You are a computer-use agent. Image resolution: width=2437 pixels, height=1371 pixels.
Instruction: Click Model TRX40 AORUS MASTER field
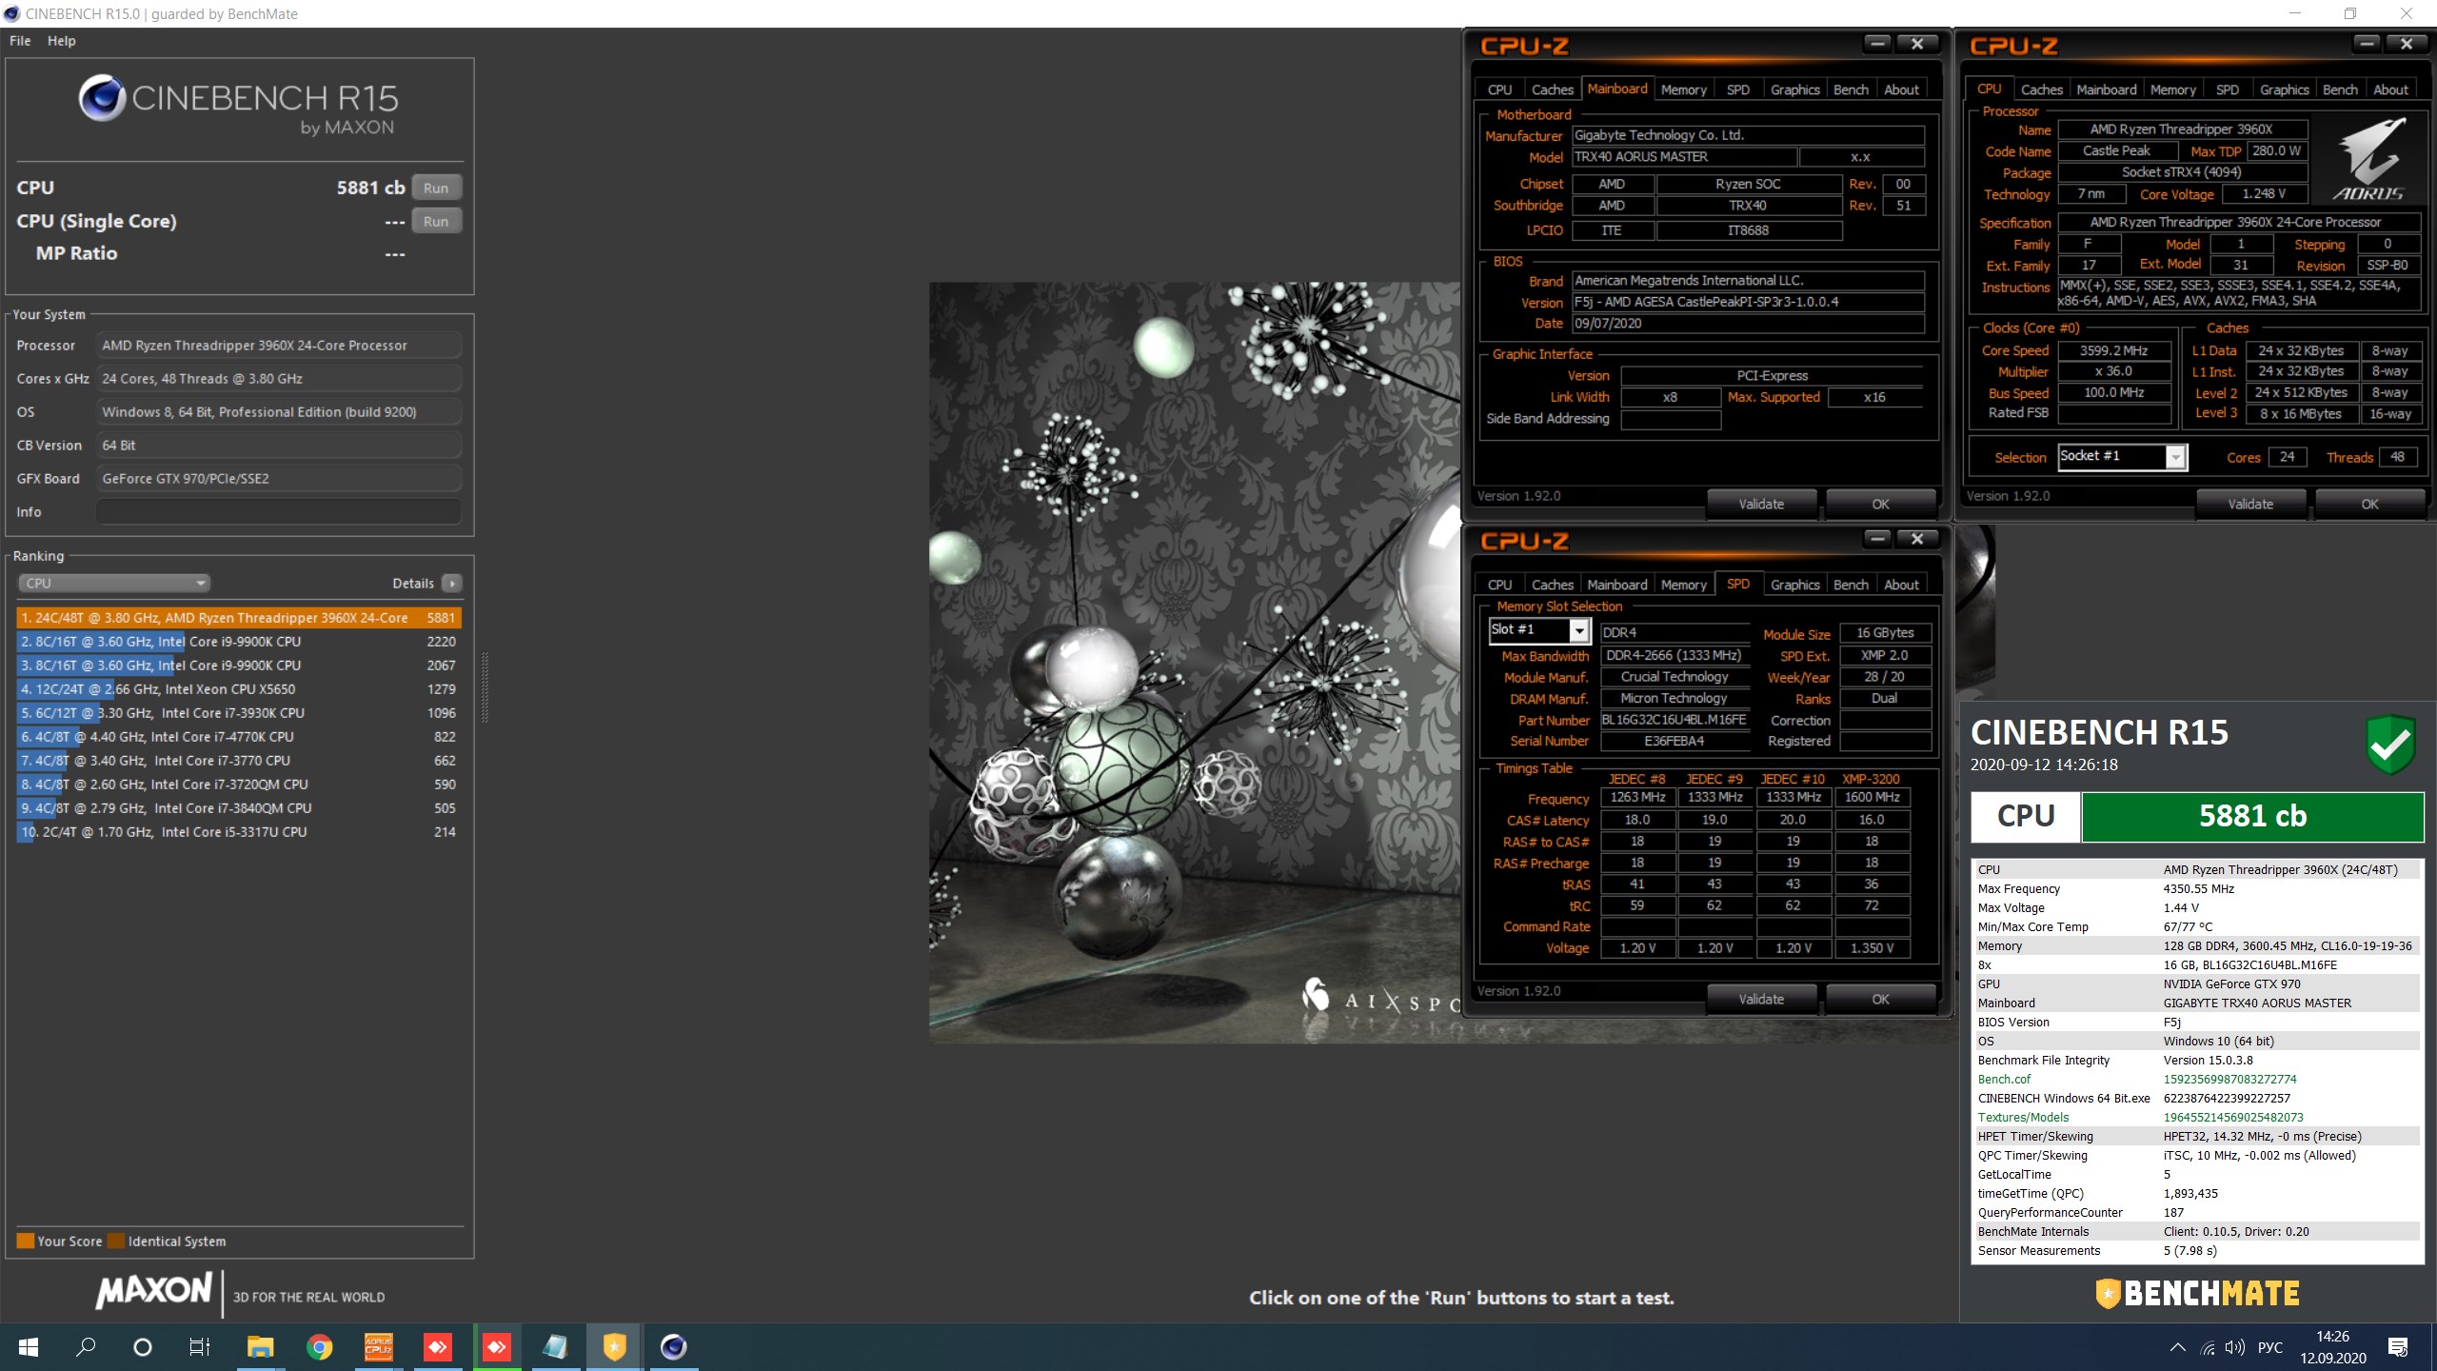click(1683, 157)
